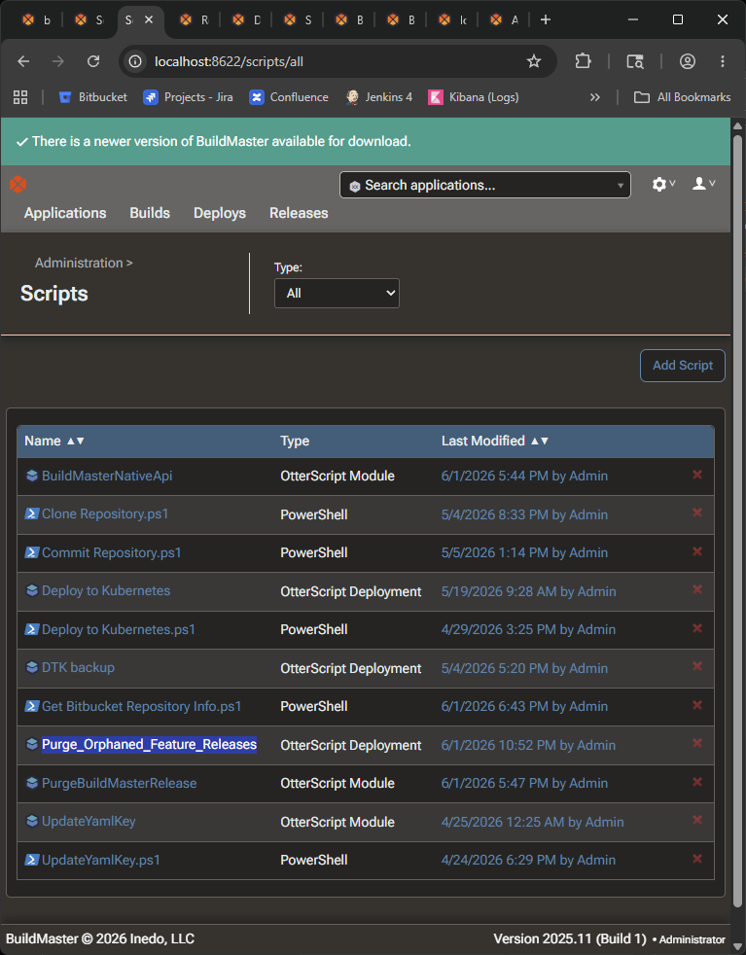746x955 pixels.
Task: Open the DTK backup script
Action: pos(78,667)
